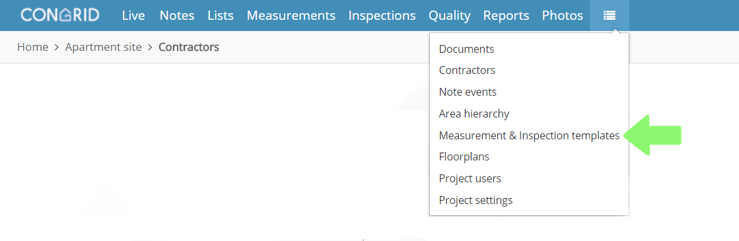
Task: Open Measurements in the top navigation
Action: pyautogui.click(x=291, y=16)
